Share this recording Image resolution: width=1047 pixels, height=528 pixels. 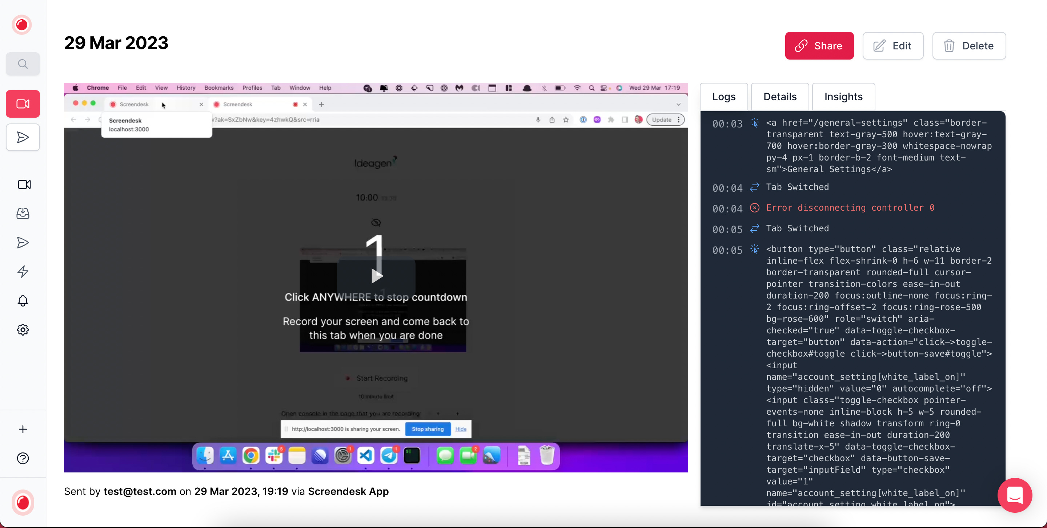click(819, 46)
